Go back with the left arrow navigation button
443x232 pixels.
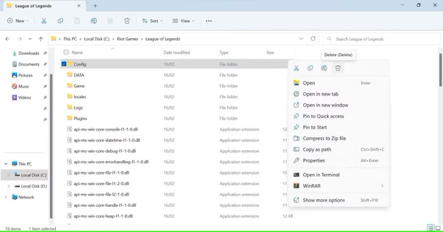pos(8,39)
